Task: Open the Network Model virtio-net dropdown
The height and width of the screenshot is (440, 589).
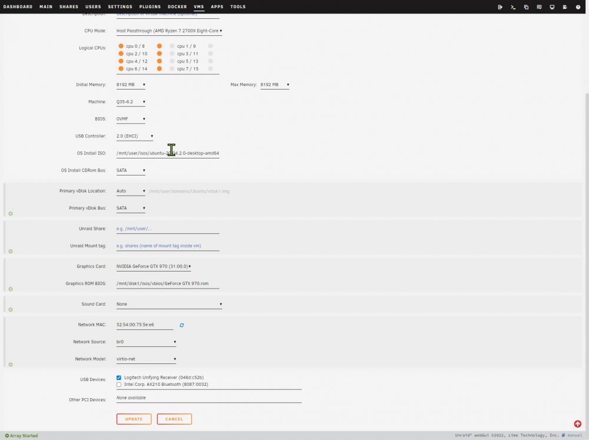Action: pyautogui.click(x=146, y=359)
